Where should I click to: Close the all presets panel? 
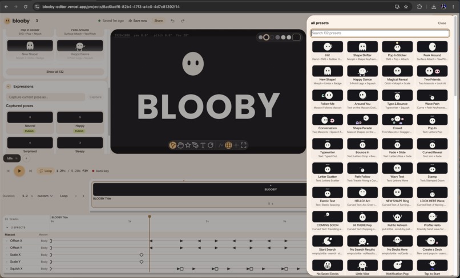click(x=442, y=23)
